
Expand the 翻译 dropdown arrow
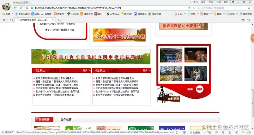(x=211, y=14)
